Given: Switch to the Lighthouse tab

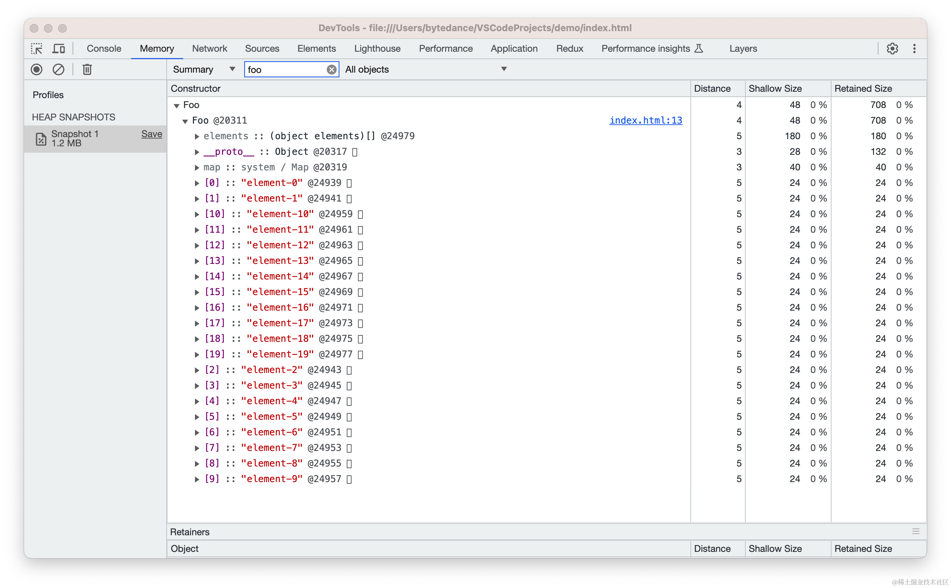Looking at the screenshot, I should 377,49.
